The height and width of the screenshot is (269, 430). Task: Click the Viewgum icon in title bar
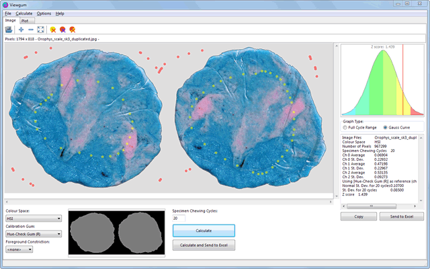pyautogui.click(x=7, y=4)
